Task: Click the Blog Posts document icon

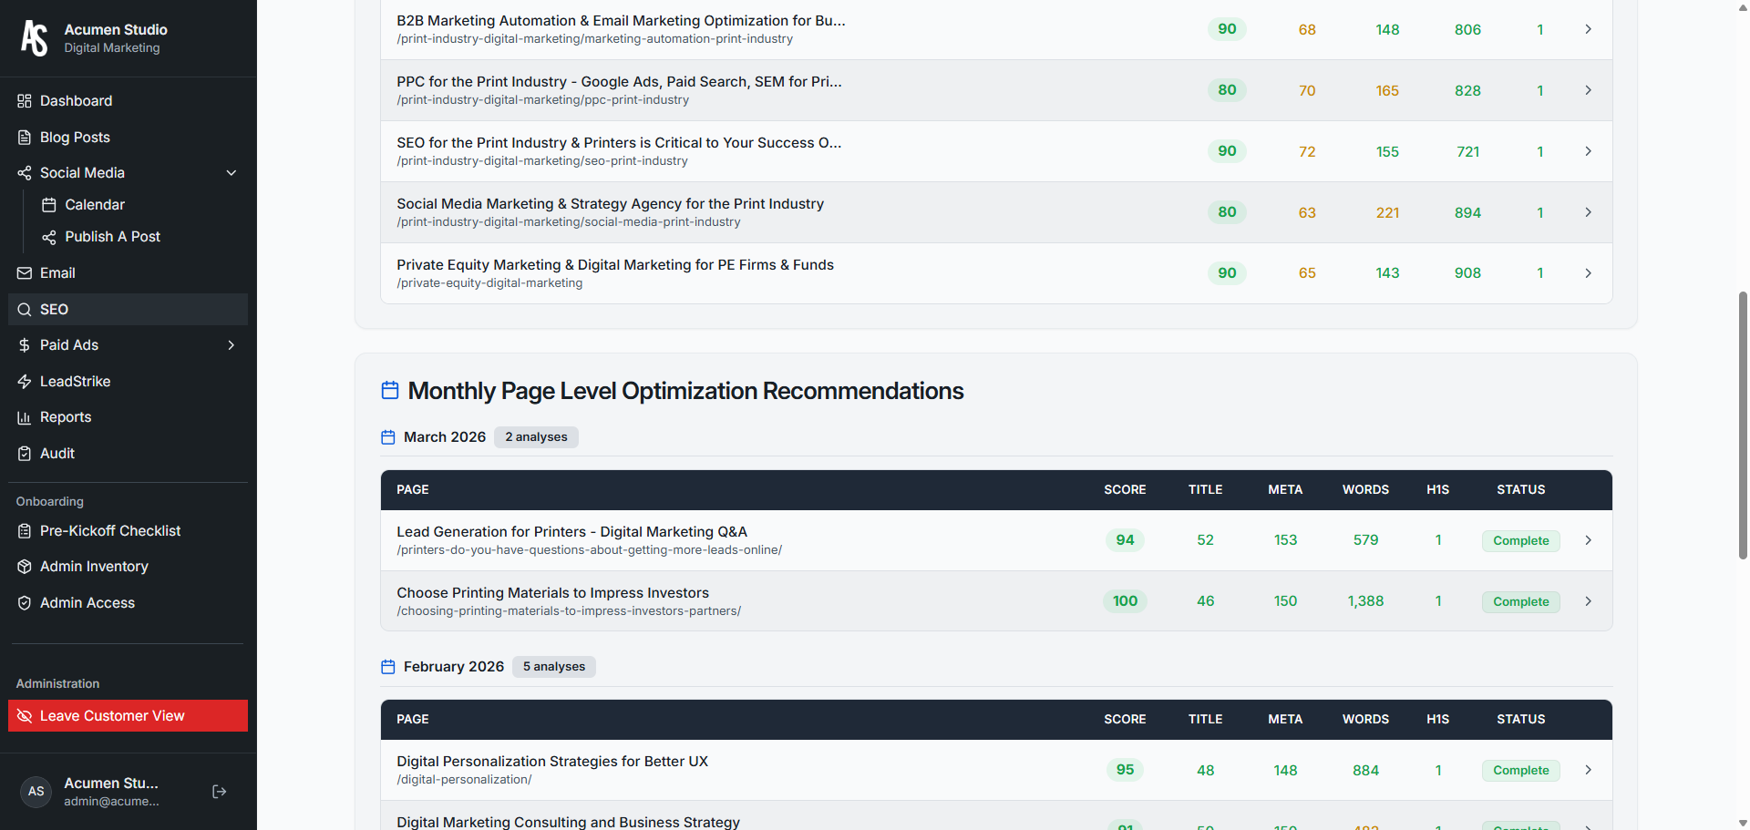Action: (25, 138)
